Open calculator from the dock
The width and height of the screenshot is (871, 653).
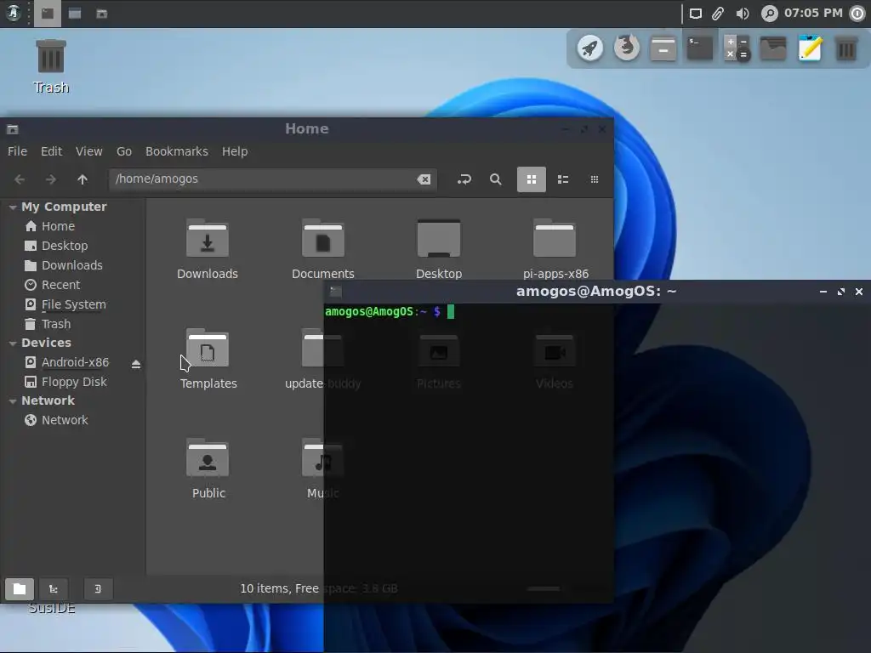(x=737, y=48)
